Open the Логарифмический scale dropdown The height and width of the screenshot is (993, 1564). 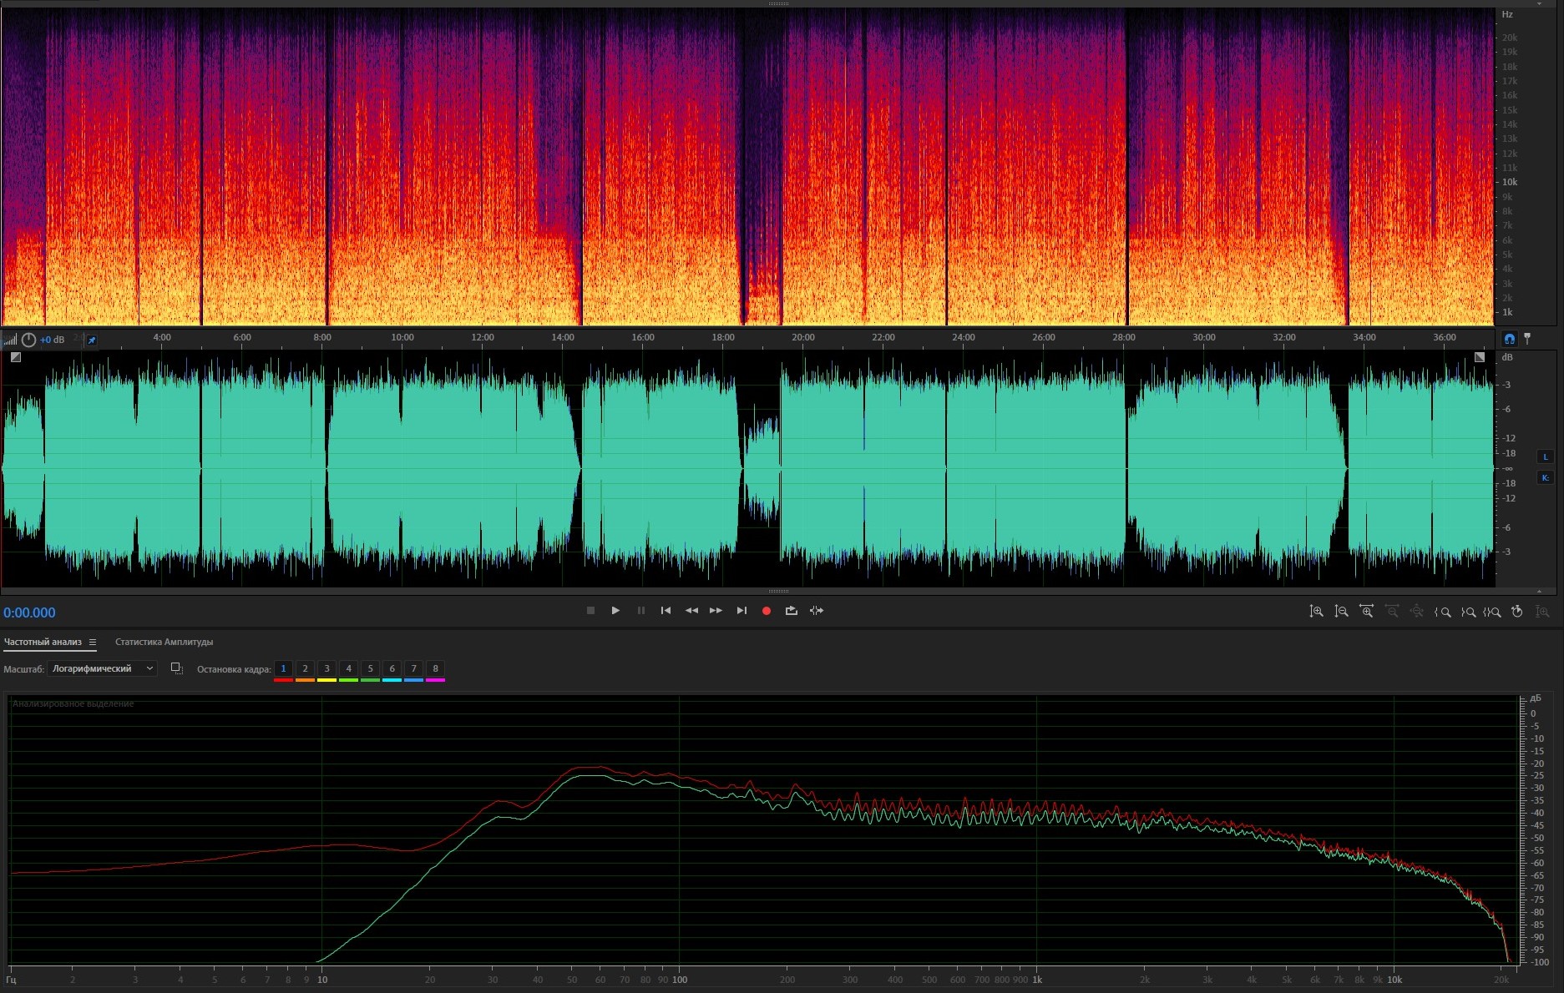click(102, 668)
